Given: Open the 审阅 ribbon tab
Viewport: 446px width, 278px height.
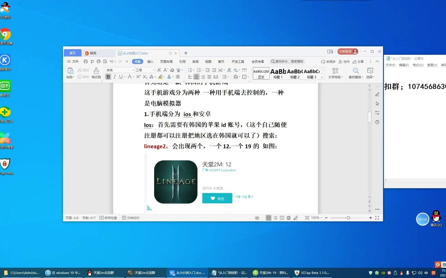Looking at the screenshot, I should (195, 62).
